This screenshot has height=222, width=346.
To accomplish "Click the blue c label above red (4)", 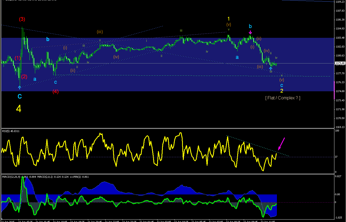I will tap(55, 82).
